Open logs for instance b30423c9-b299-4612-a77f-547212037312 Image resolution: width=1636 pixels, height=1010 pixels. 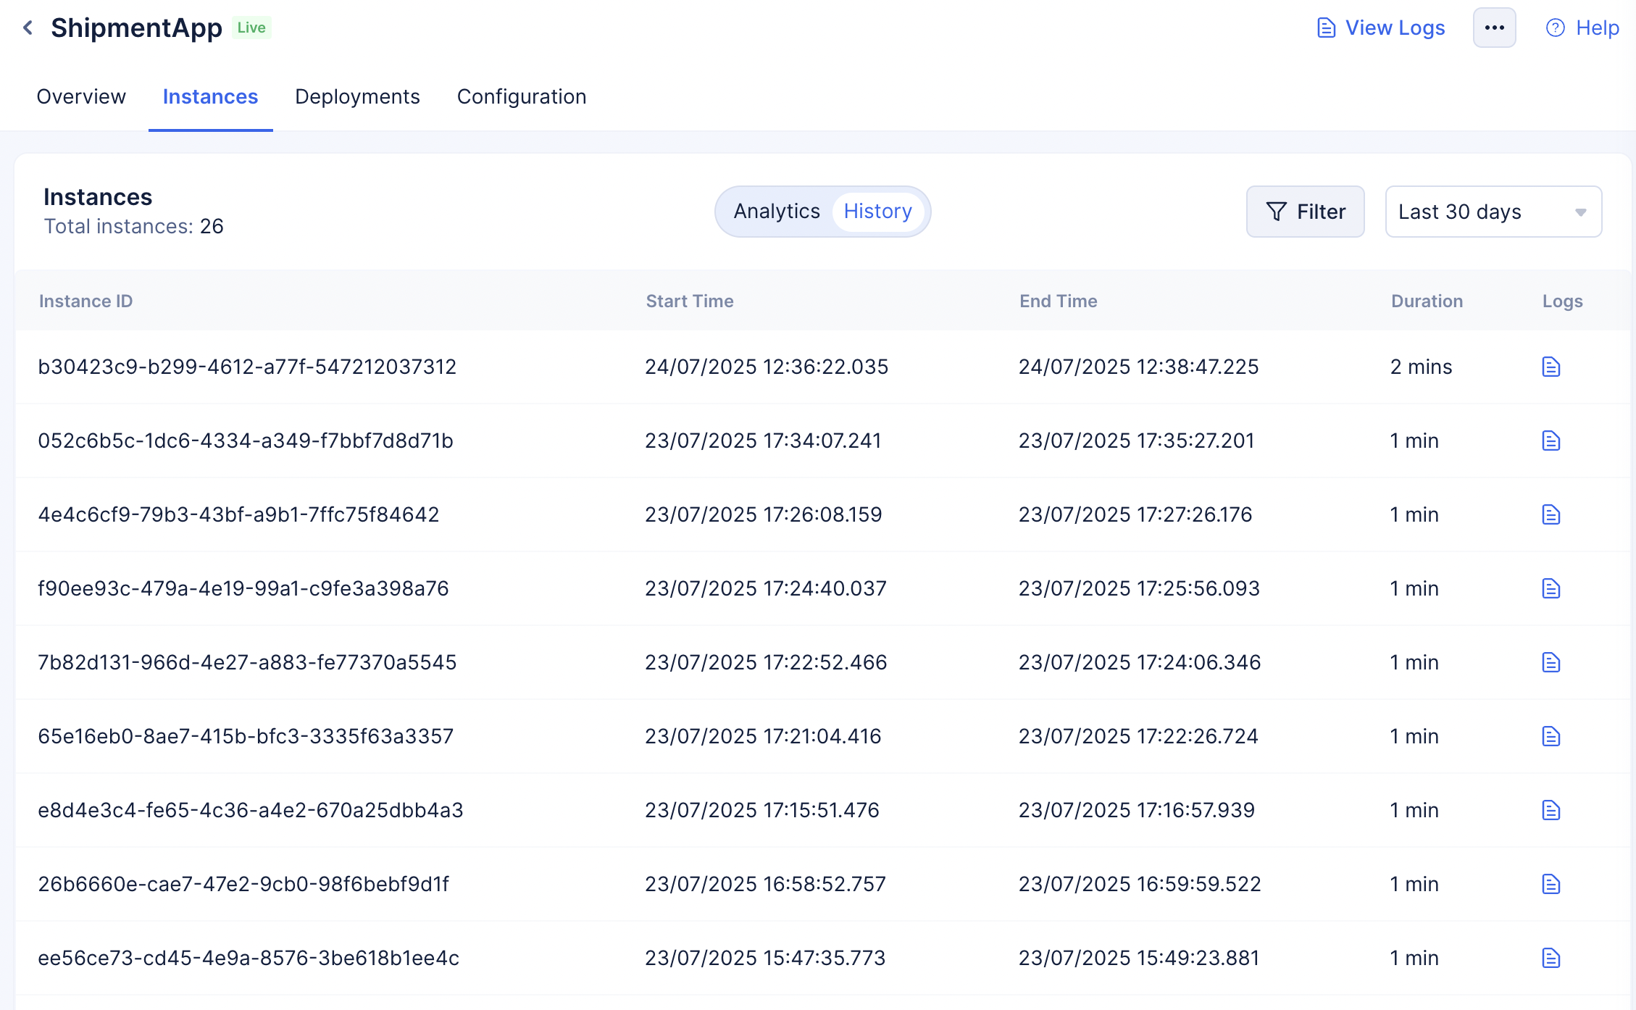tap(1551, 367)
